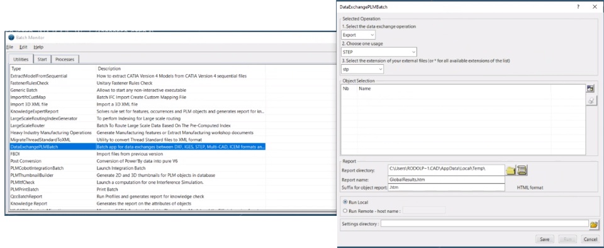604x248 pixels.
Task: Click the Settings directory input field
Action: coord(484,223)
